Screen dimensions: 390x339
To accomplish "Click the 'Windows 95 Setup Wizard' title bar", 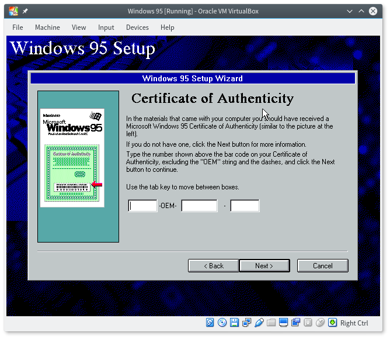I will [193, 78].
